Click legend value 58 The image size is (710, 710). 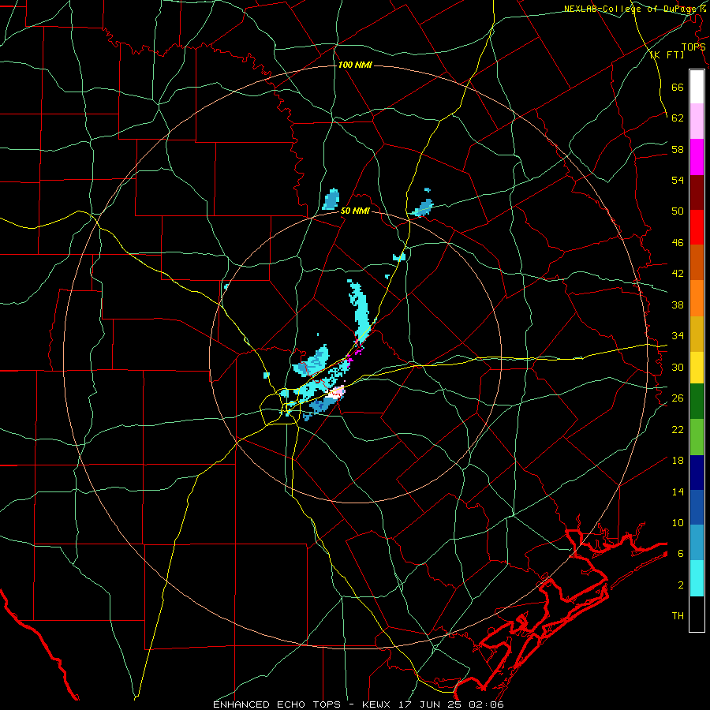click(x=678, y=149)
